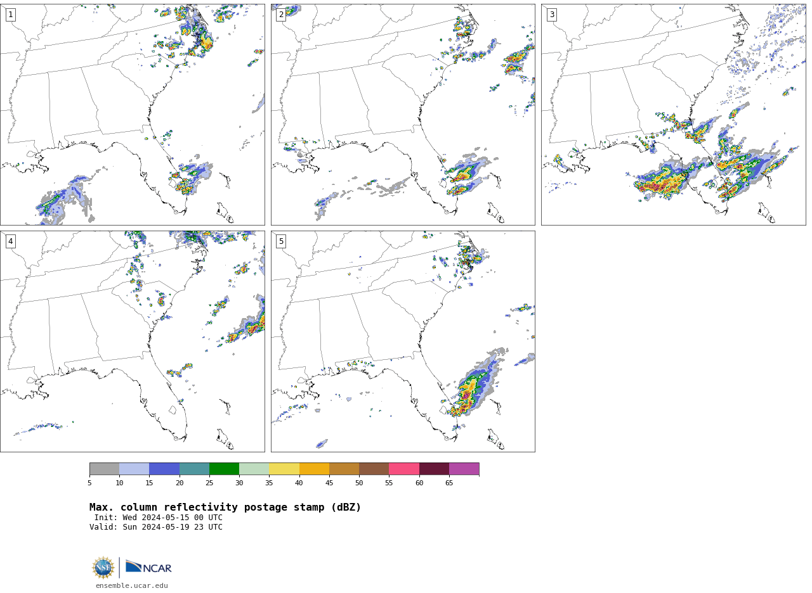Click the panel number 1 label
This screenshot has width=812, height=593.
pyautogui.click(x=10, y=15)
